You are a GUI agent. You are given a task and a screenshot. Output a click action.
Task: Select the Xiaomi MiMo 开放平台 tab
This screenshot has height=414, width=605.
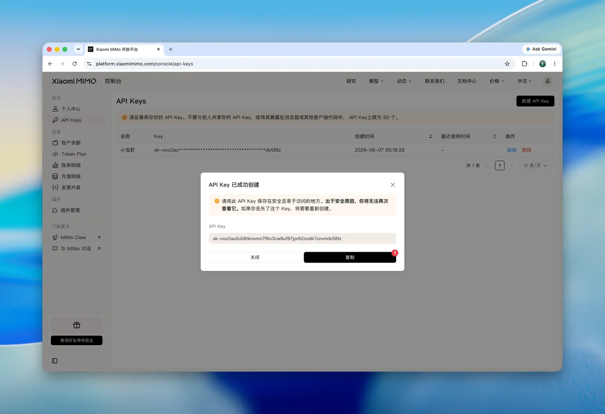(x=124, y=49)
